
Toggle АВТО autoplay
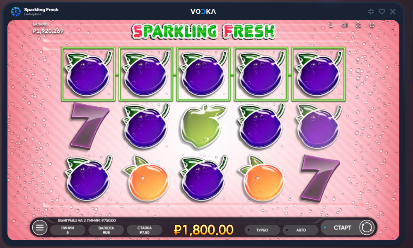[x=300, y=230]
